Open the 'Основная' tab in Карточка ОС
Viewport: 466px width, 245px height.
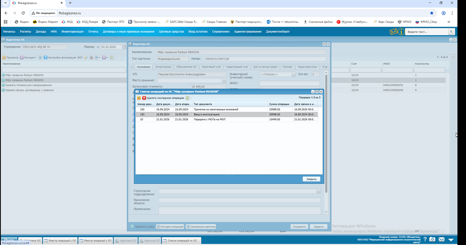(x=143, y=67)
